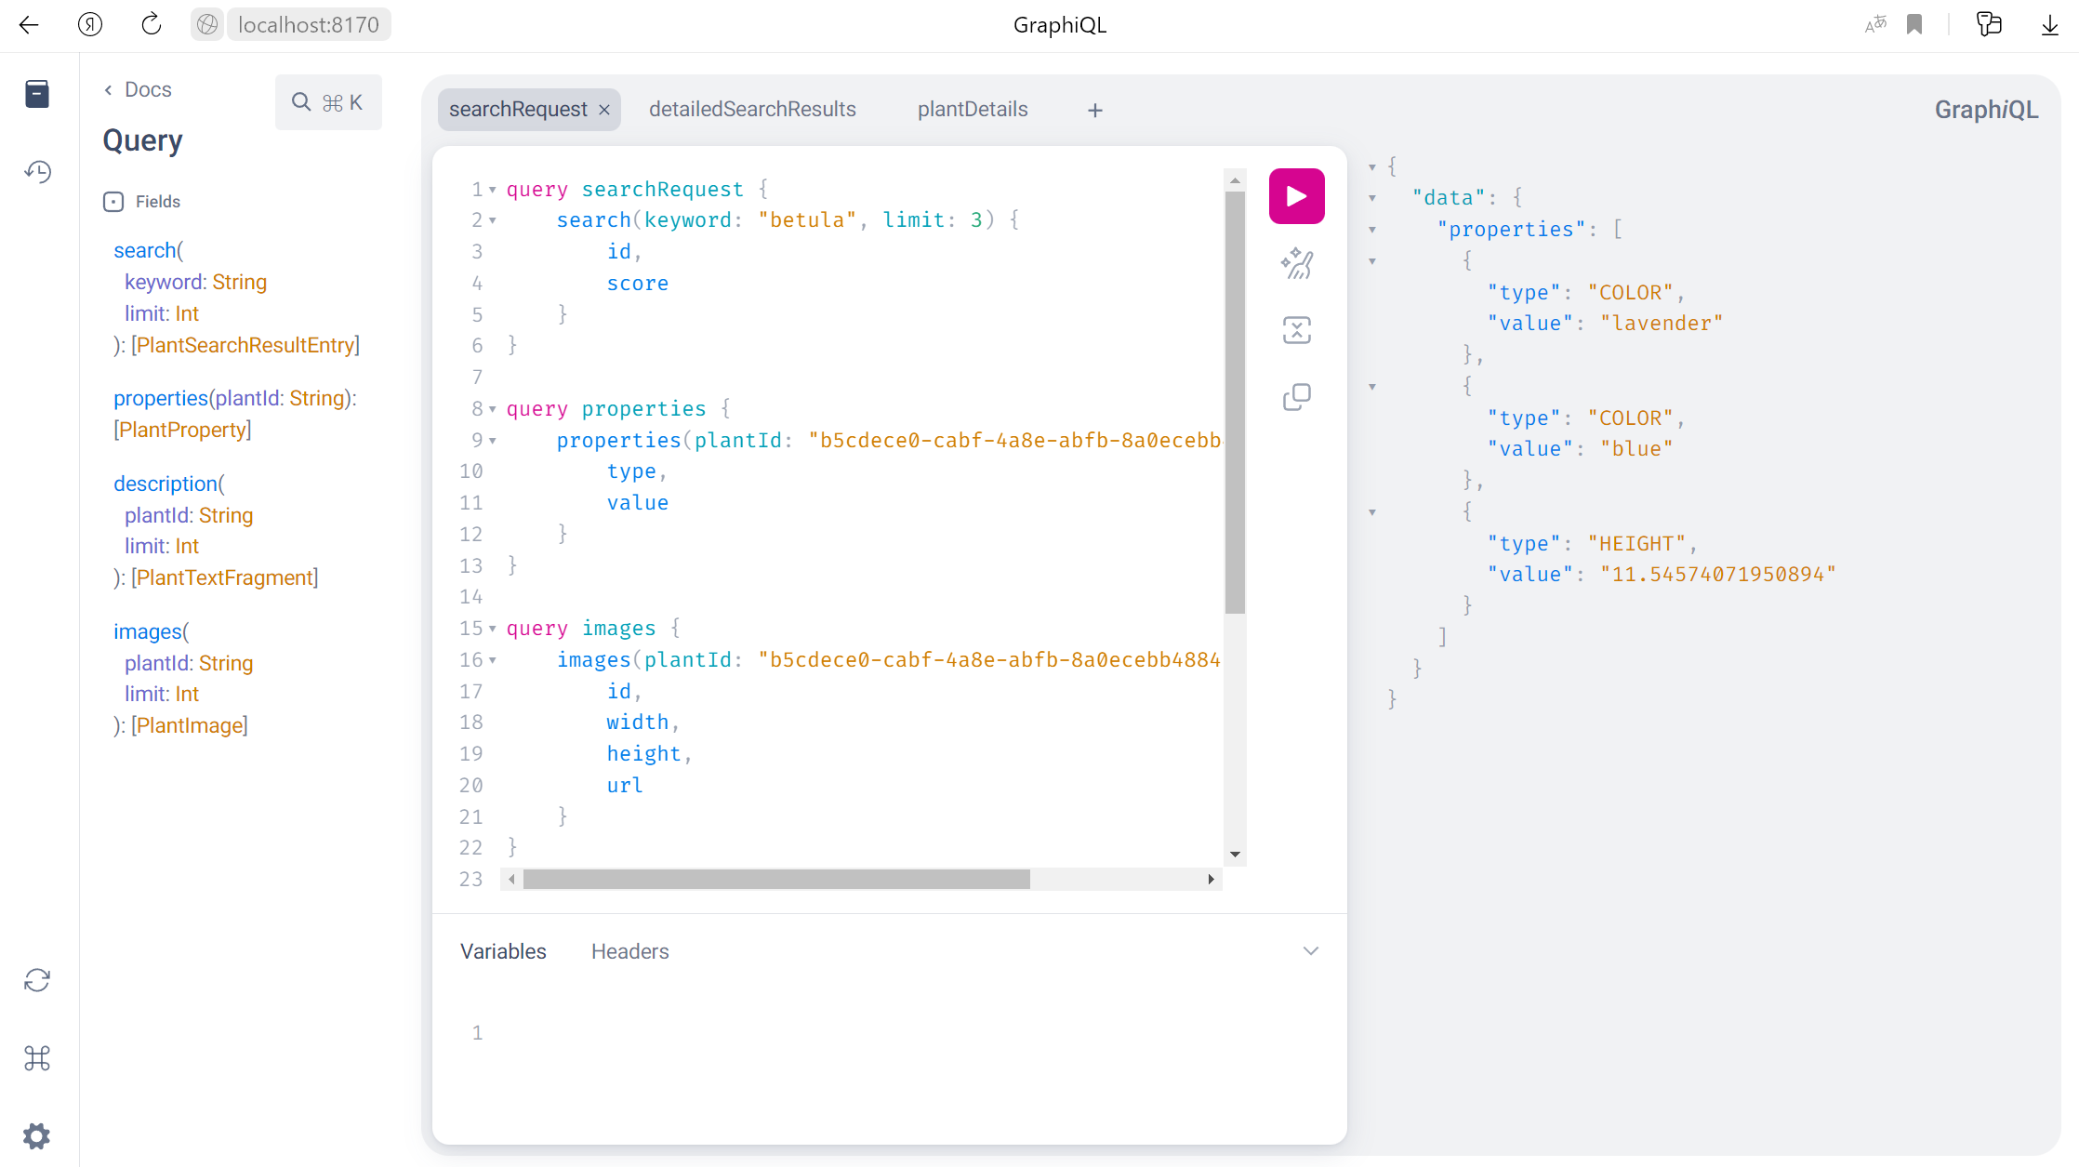Switch to the detailedSearchResults tab
2079x1167 pixels.
pyautogui.click(x=752, y=109)
